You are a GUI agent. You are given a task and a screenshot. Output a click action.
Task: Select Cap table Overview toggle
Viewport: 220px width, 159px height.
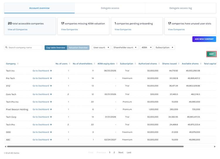56,47
